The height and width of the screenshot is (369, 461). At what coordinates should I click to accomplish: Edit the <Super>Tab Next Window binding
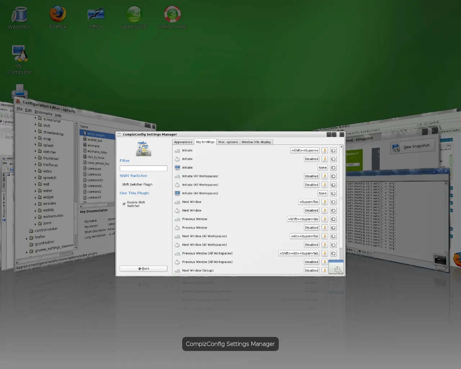point(309,202)
